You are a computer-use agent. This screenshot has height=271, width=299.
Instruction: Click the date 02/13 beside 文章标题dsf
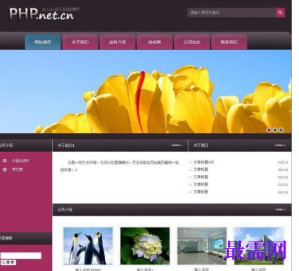pos(283,162)
